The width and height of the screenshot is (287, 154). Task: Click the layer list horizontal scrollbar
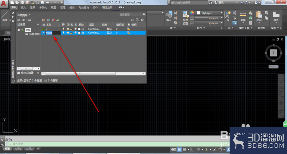pos(93,73)
